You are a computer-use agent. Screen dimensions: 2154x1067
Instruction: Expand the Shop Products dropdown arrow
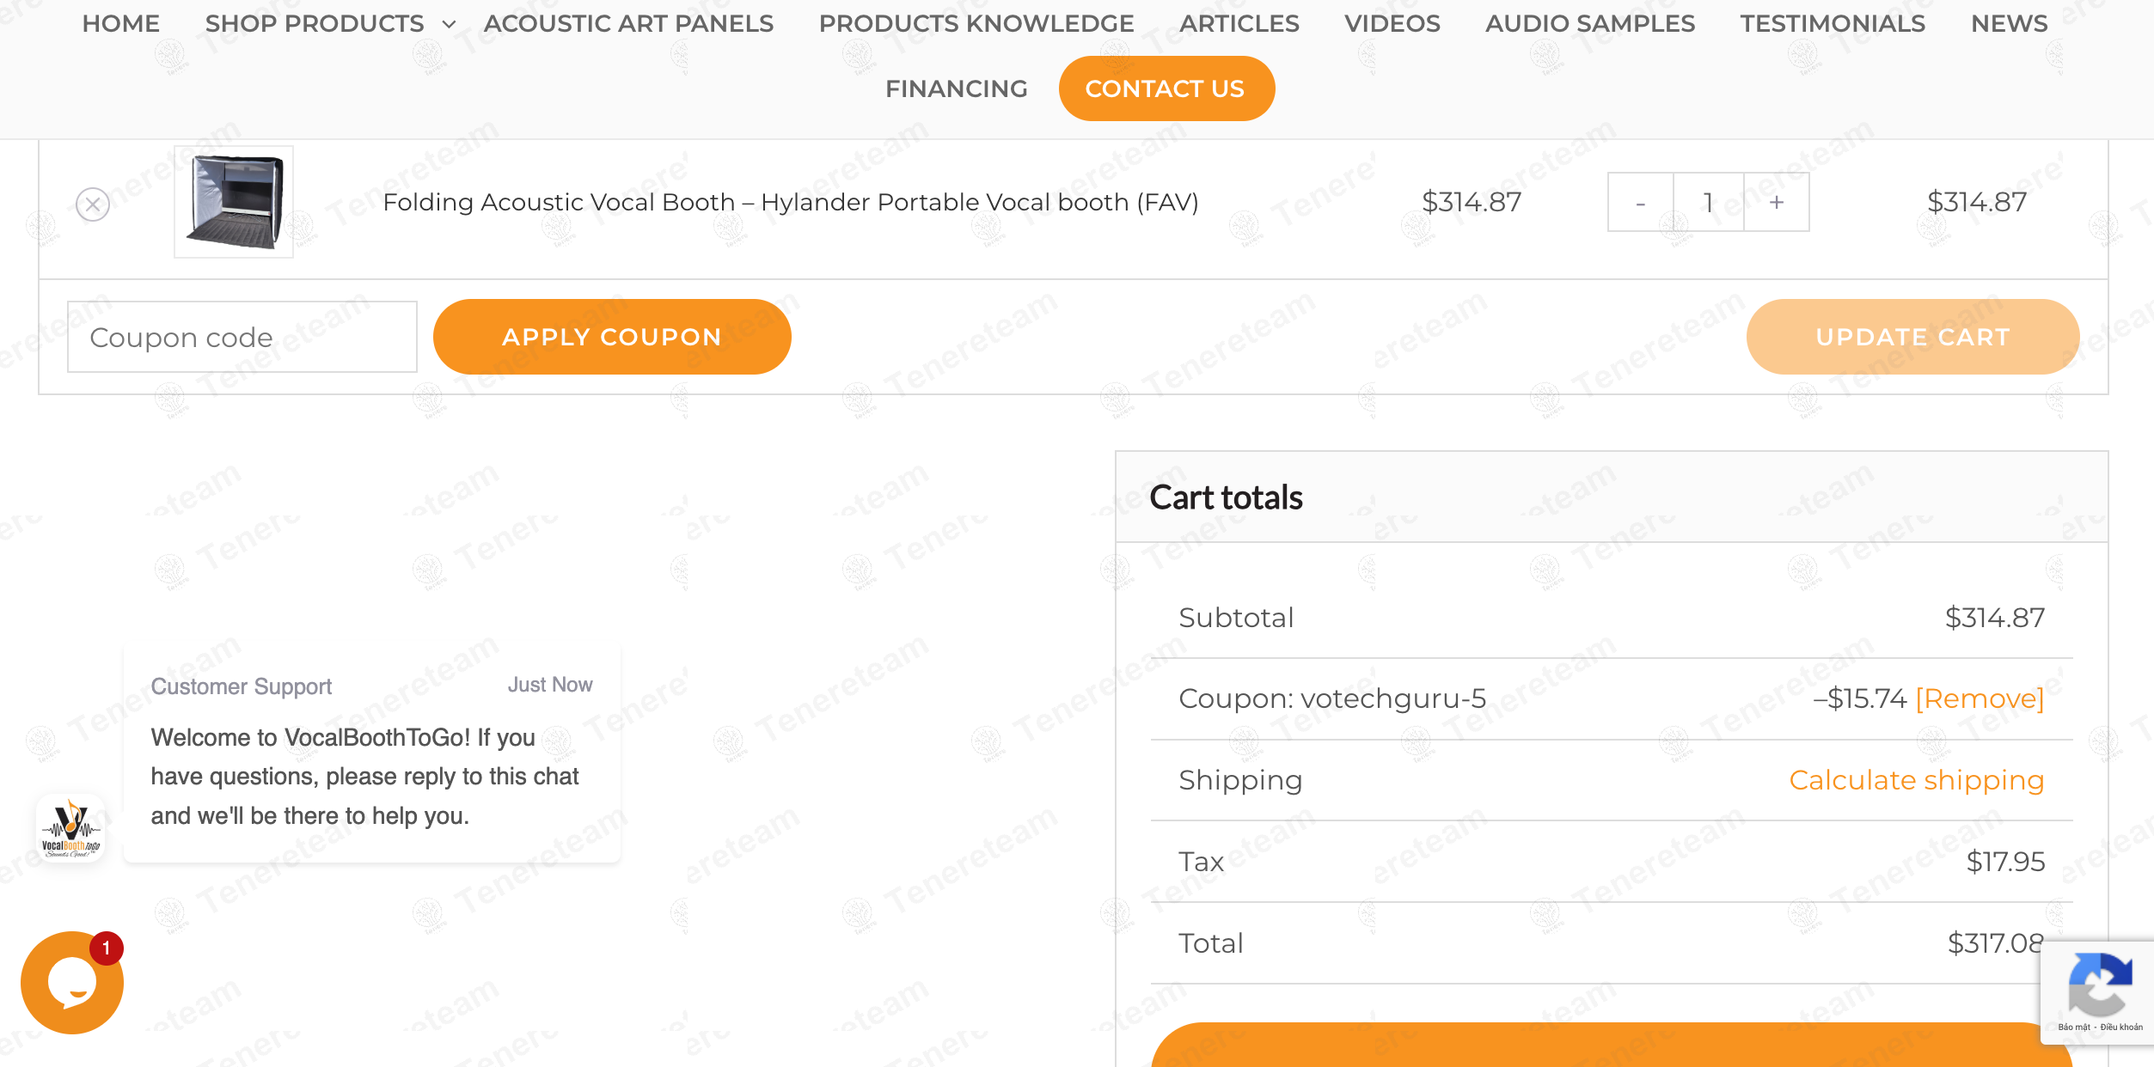449,24
